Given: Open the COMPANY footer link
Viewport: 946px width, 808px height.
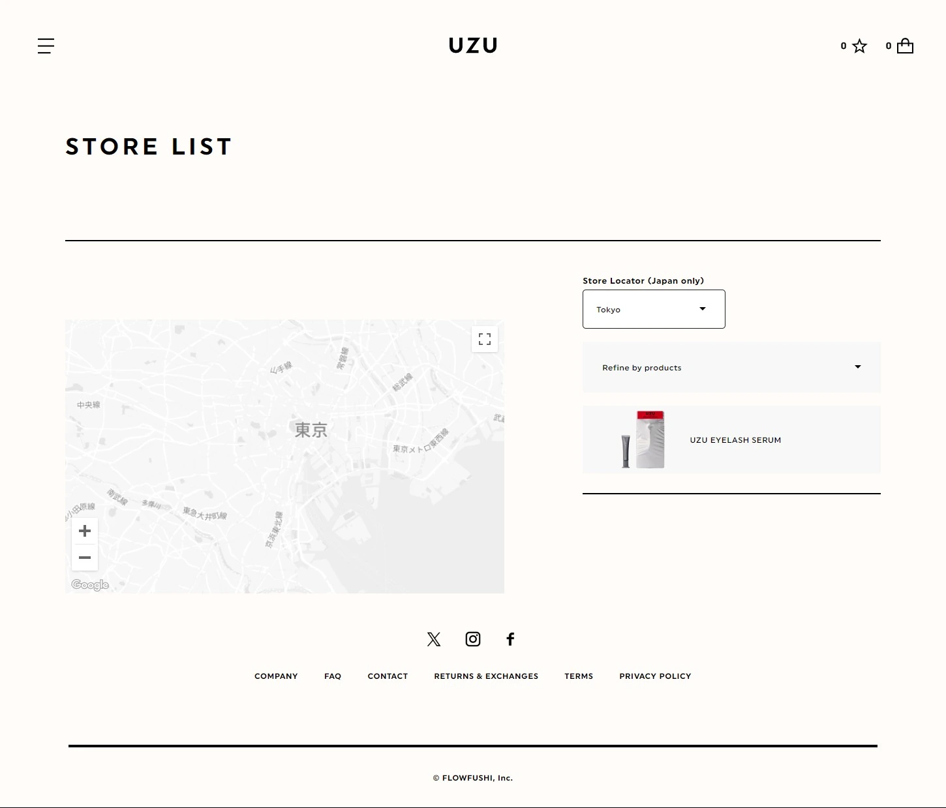Looking at the screenshot, I should point(276,676).
